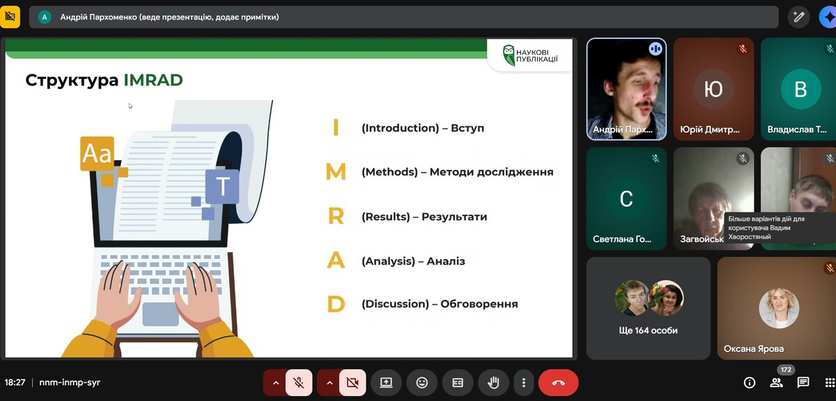
Task: Open meeting details info icon
Action: 750,382
